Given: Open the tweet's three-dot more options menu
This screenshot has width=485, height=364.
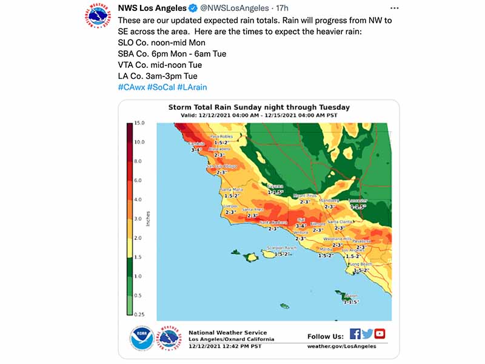Looking at the screenshot, I should tap(395, 8).
